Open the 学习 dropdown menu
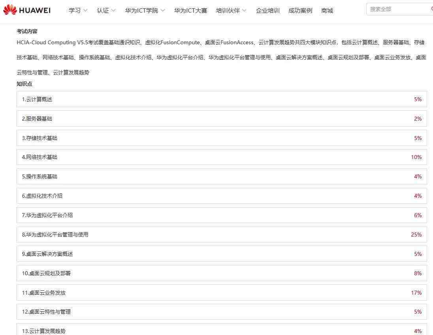 pos(78,11)
